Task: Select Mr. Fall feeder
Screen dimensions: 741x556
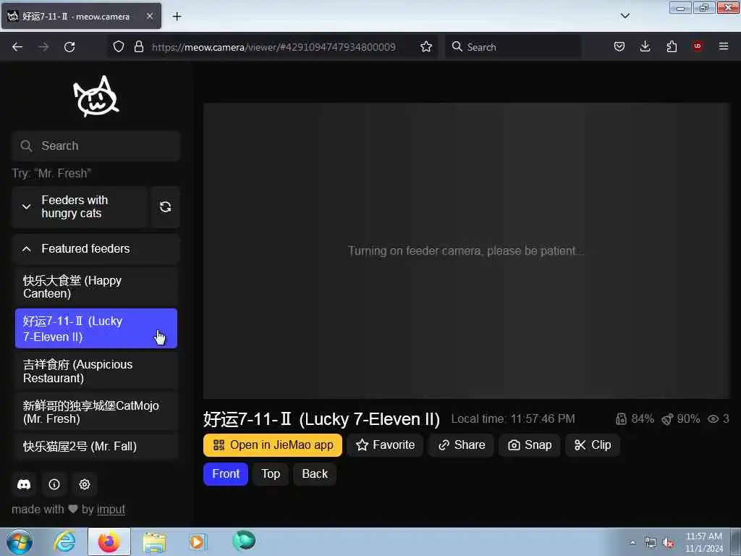Action: pyautogui.click(x=96, y=446)
